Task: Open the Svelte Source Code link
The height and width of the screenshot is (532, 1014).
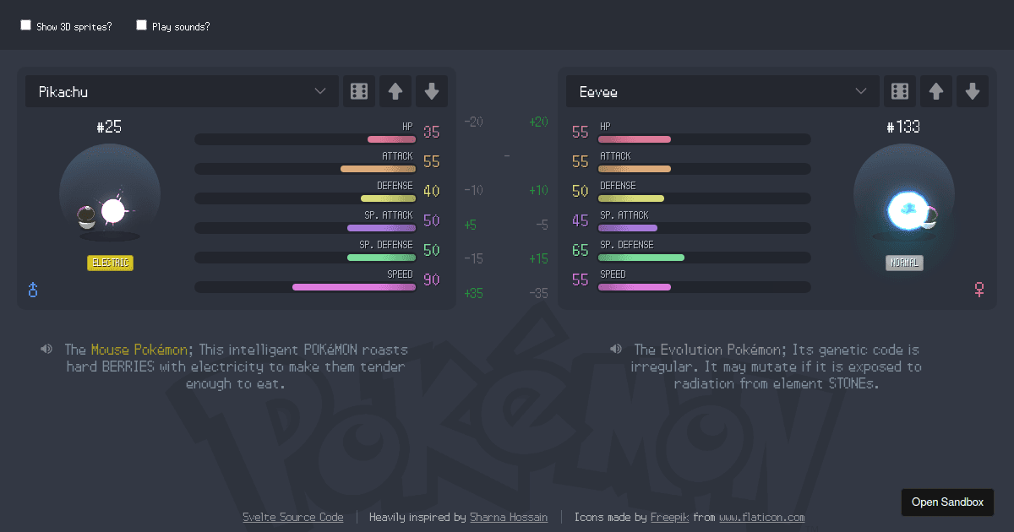Action: click(x=293, y=517)
